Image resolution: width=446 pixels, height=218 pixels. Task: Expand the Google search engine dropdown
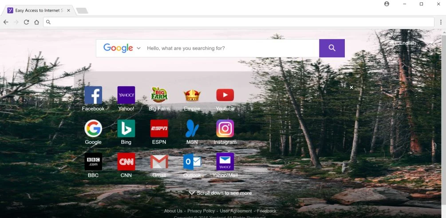[x=138, y=48]
